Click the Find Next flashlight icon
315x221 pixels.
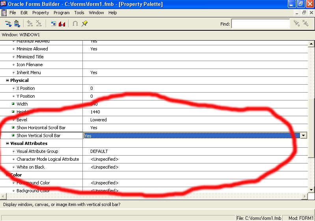click(296, 24)
